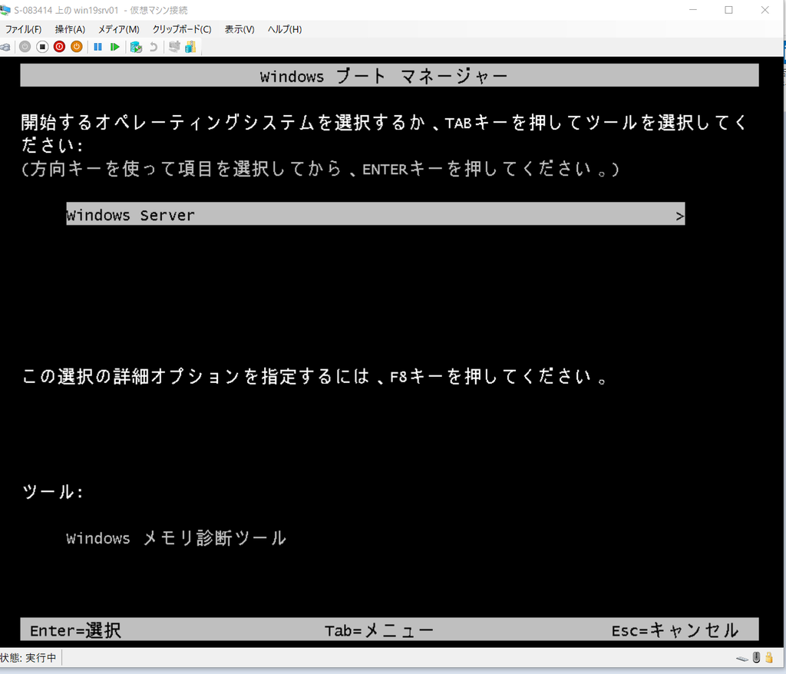The height and width of the screenshot is (674, 786).
Task: Click the grey Start VM power icon
Action: point(25,47)
